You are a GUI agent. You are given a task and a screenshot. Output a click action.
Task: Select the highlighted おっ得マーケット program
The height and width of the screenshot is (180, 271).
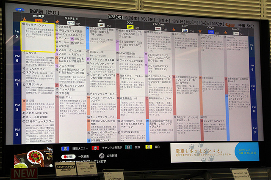point(38,37)
